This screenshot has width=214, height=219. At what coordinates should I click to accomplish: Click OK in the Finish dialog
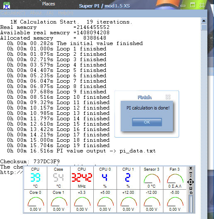tap(147, 122)
